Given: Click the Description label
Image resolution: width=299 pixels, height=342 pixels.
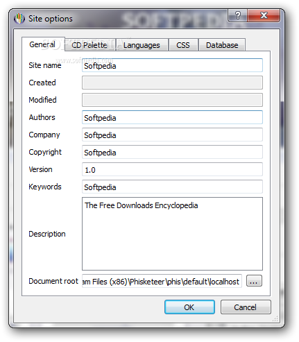Looking at the screenshot, I should [x=47, y=234].
